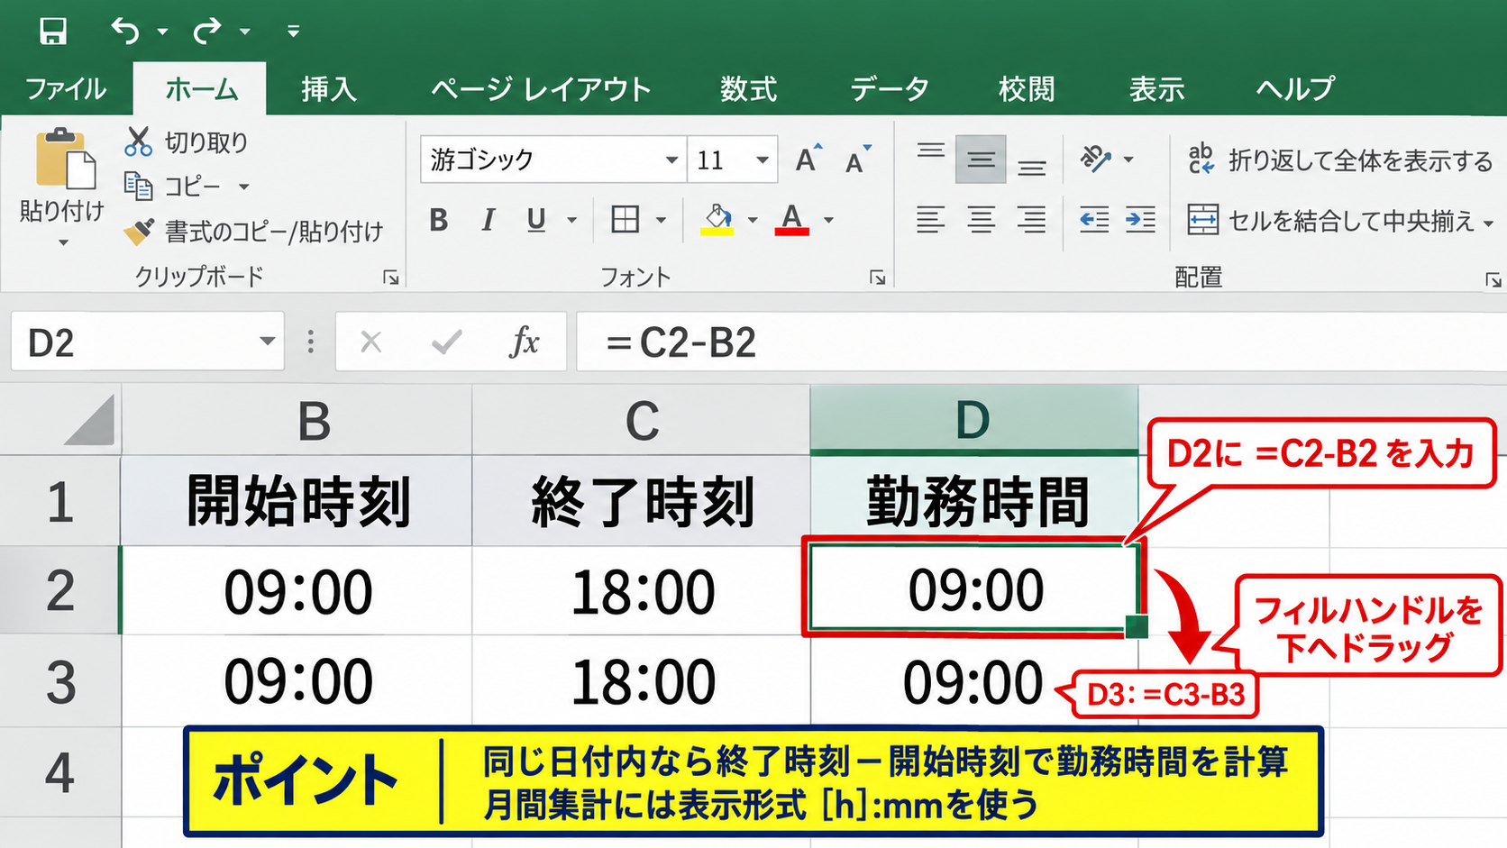Click the formula bar with =C2-B2
This screenshot has height=848, width=1507.
1041,342
